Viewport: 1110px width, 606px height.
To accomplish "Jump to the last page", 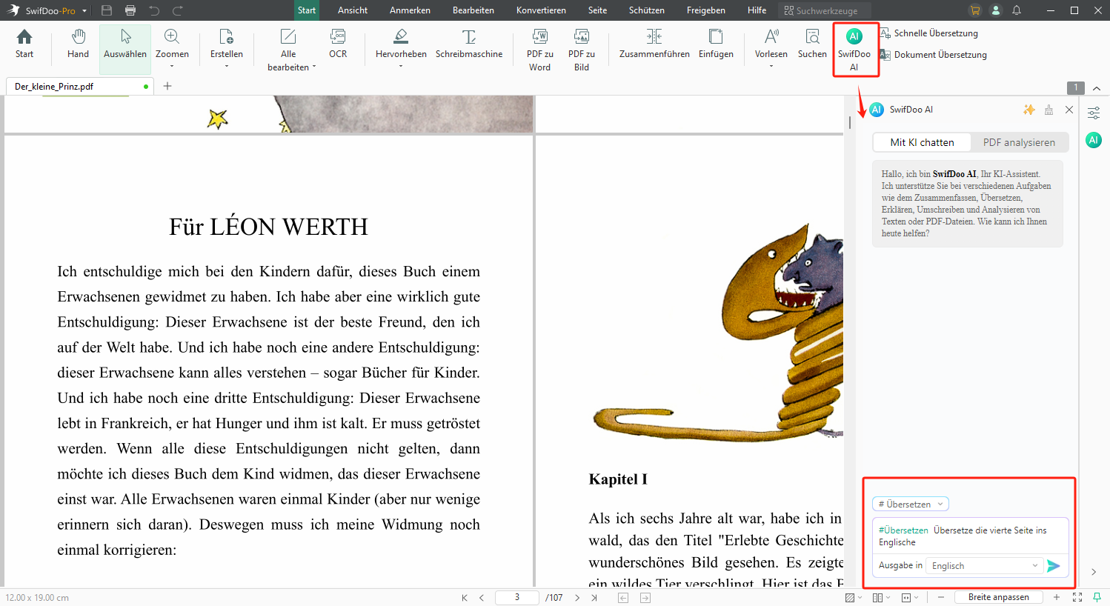I will pyautogui.click(x=594, y=598).
